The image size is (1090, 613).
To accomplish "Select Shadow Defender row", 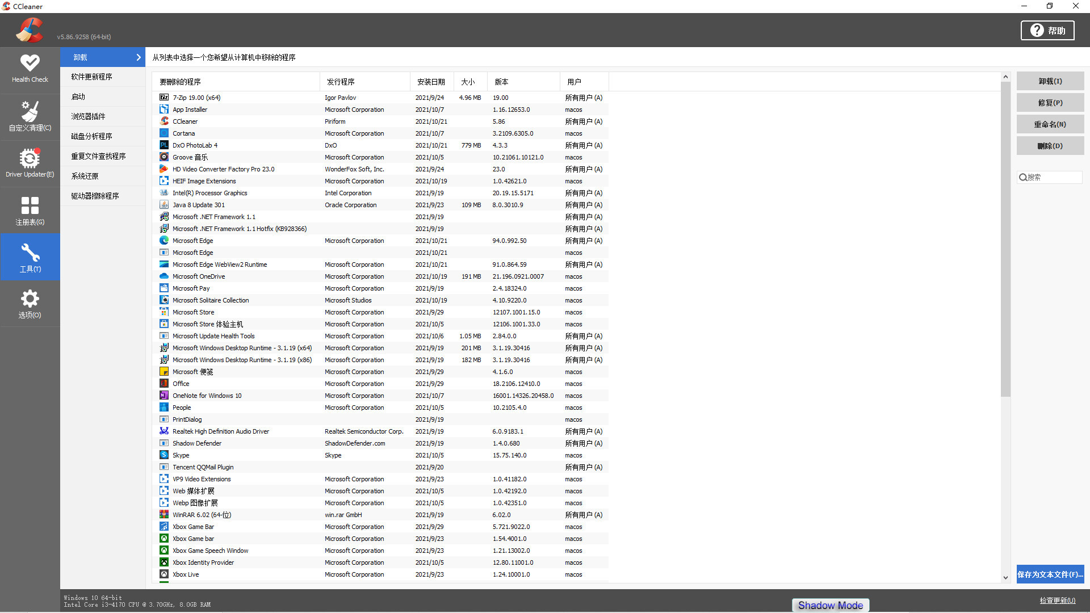I will click(x=380, y=443).
